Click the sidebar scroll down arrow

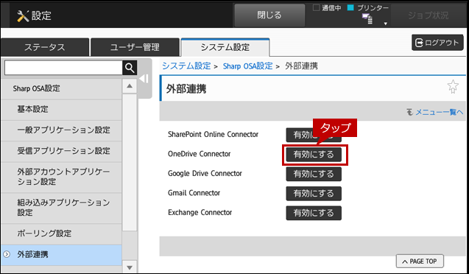click(130, 267)
